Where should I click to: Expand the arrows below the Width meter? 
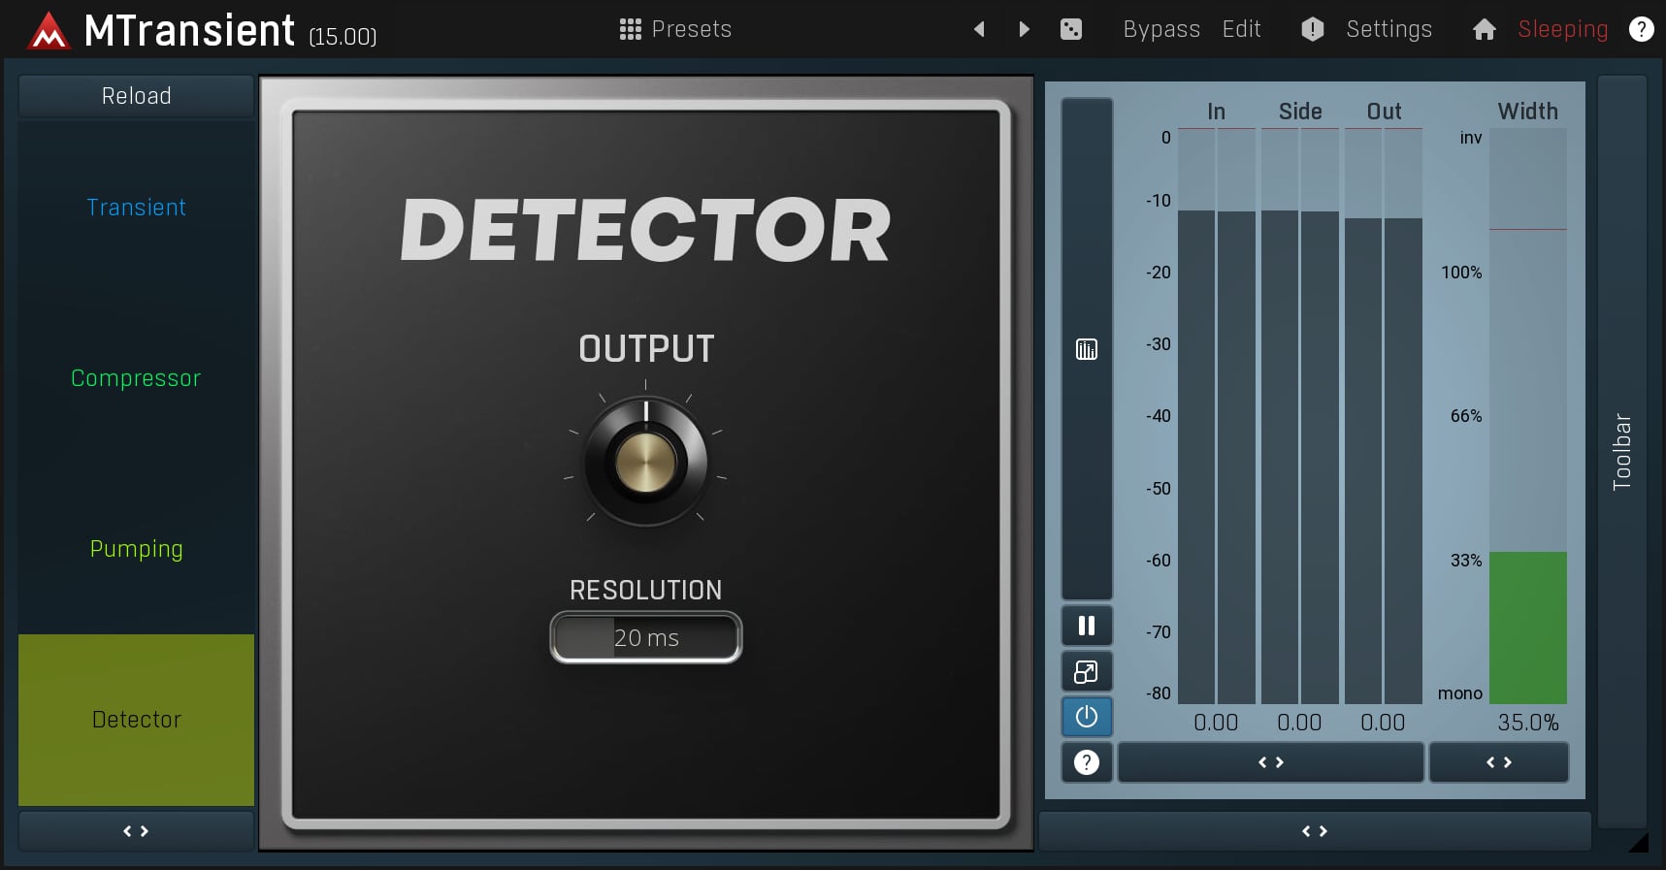1498,762
